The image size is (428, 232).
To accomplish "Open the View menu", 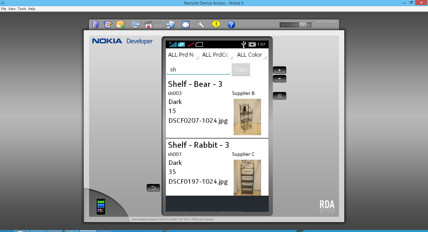I will pyautogui.click(x=12, y=9).
